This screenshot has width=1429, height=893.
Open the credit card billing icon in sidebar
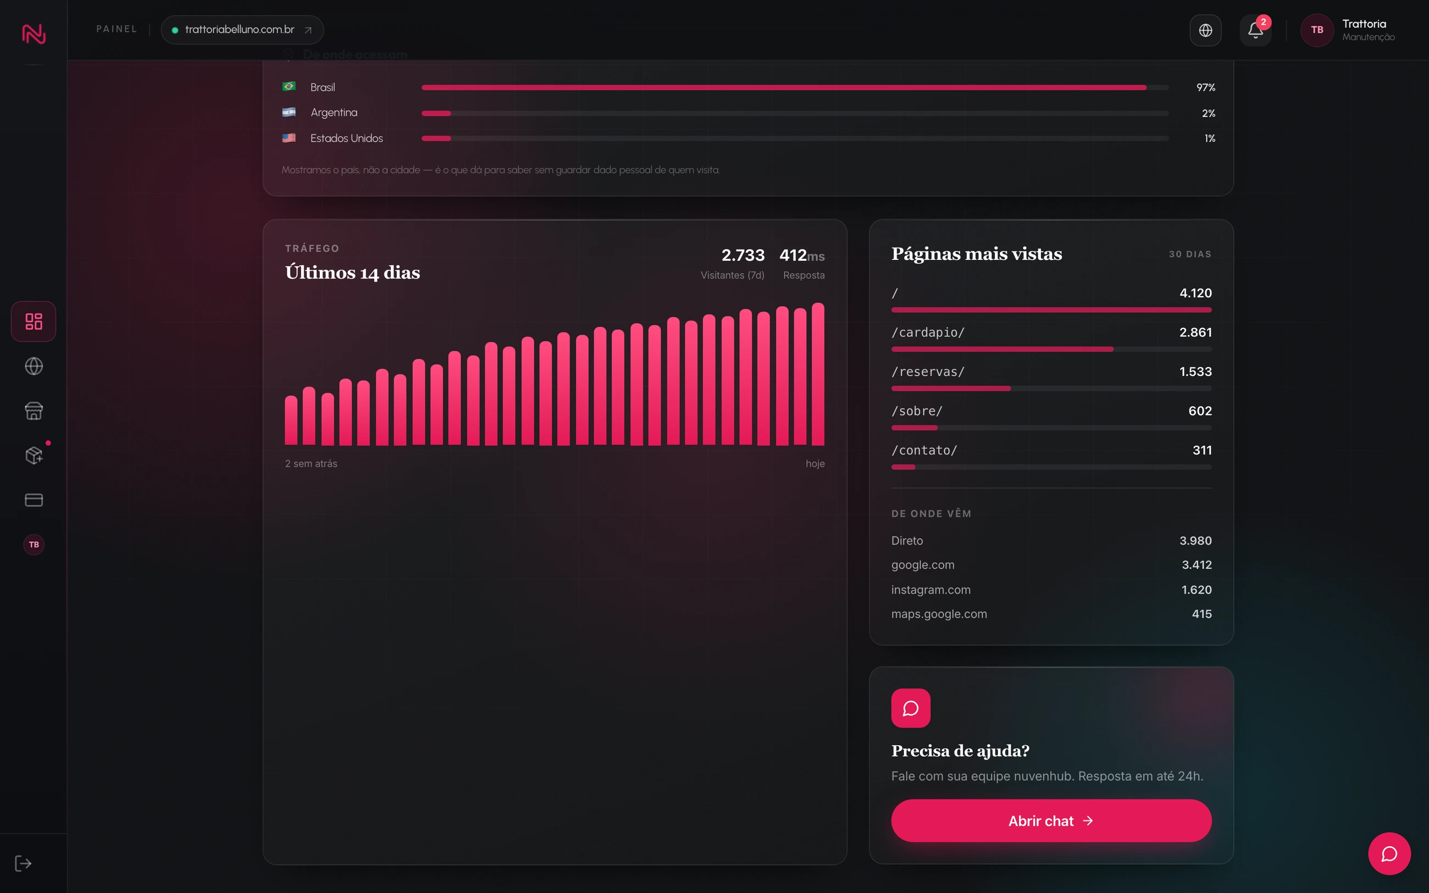click(x=34, y=500)
